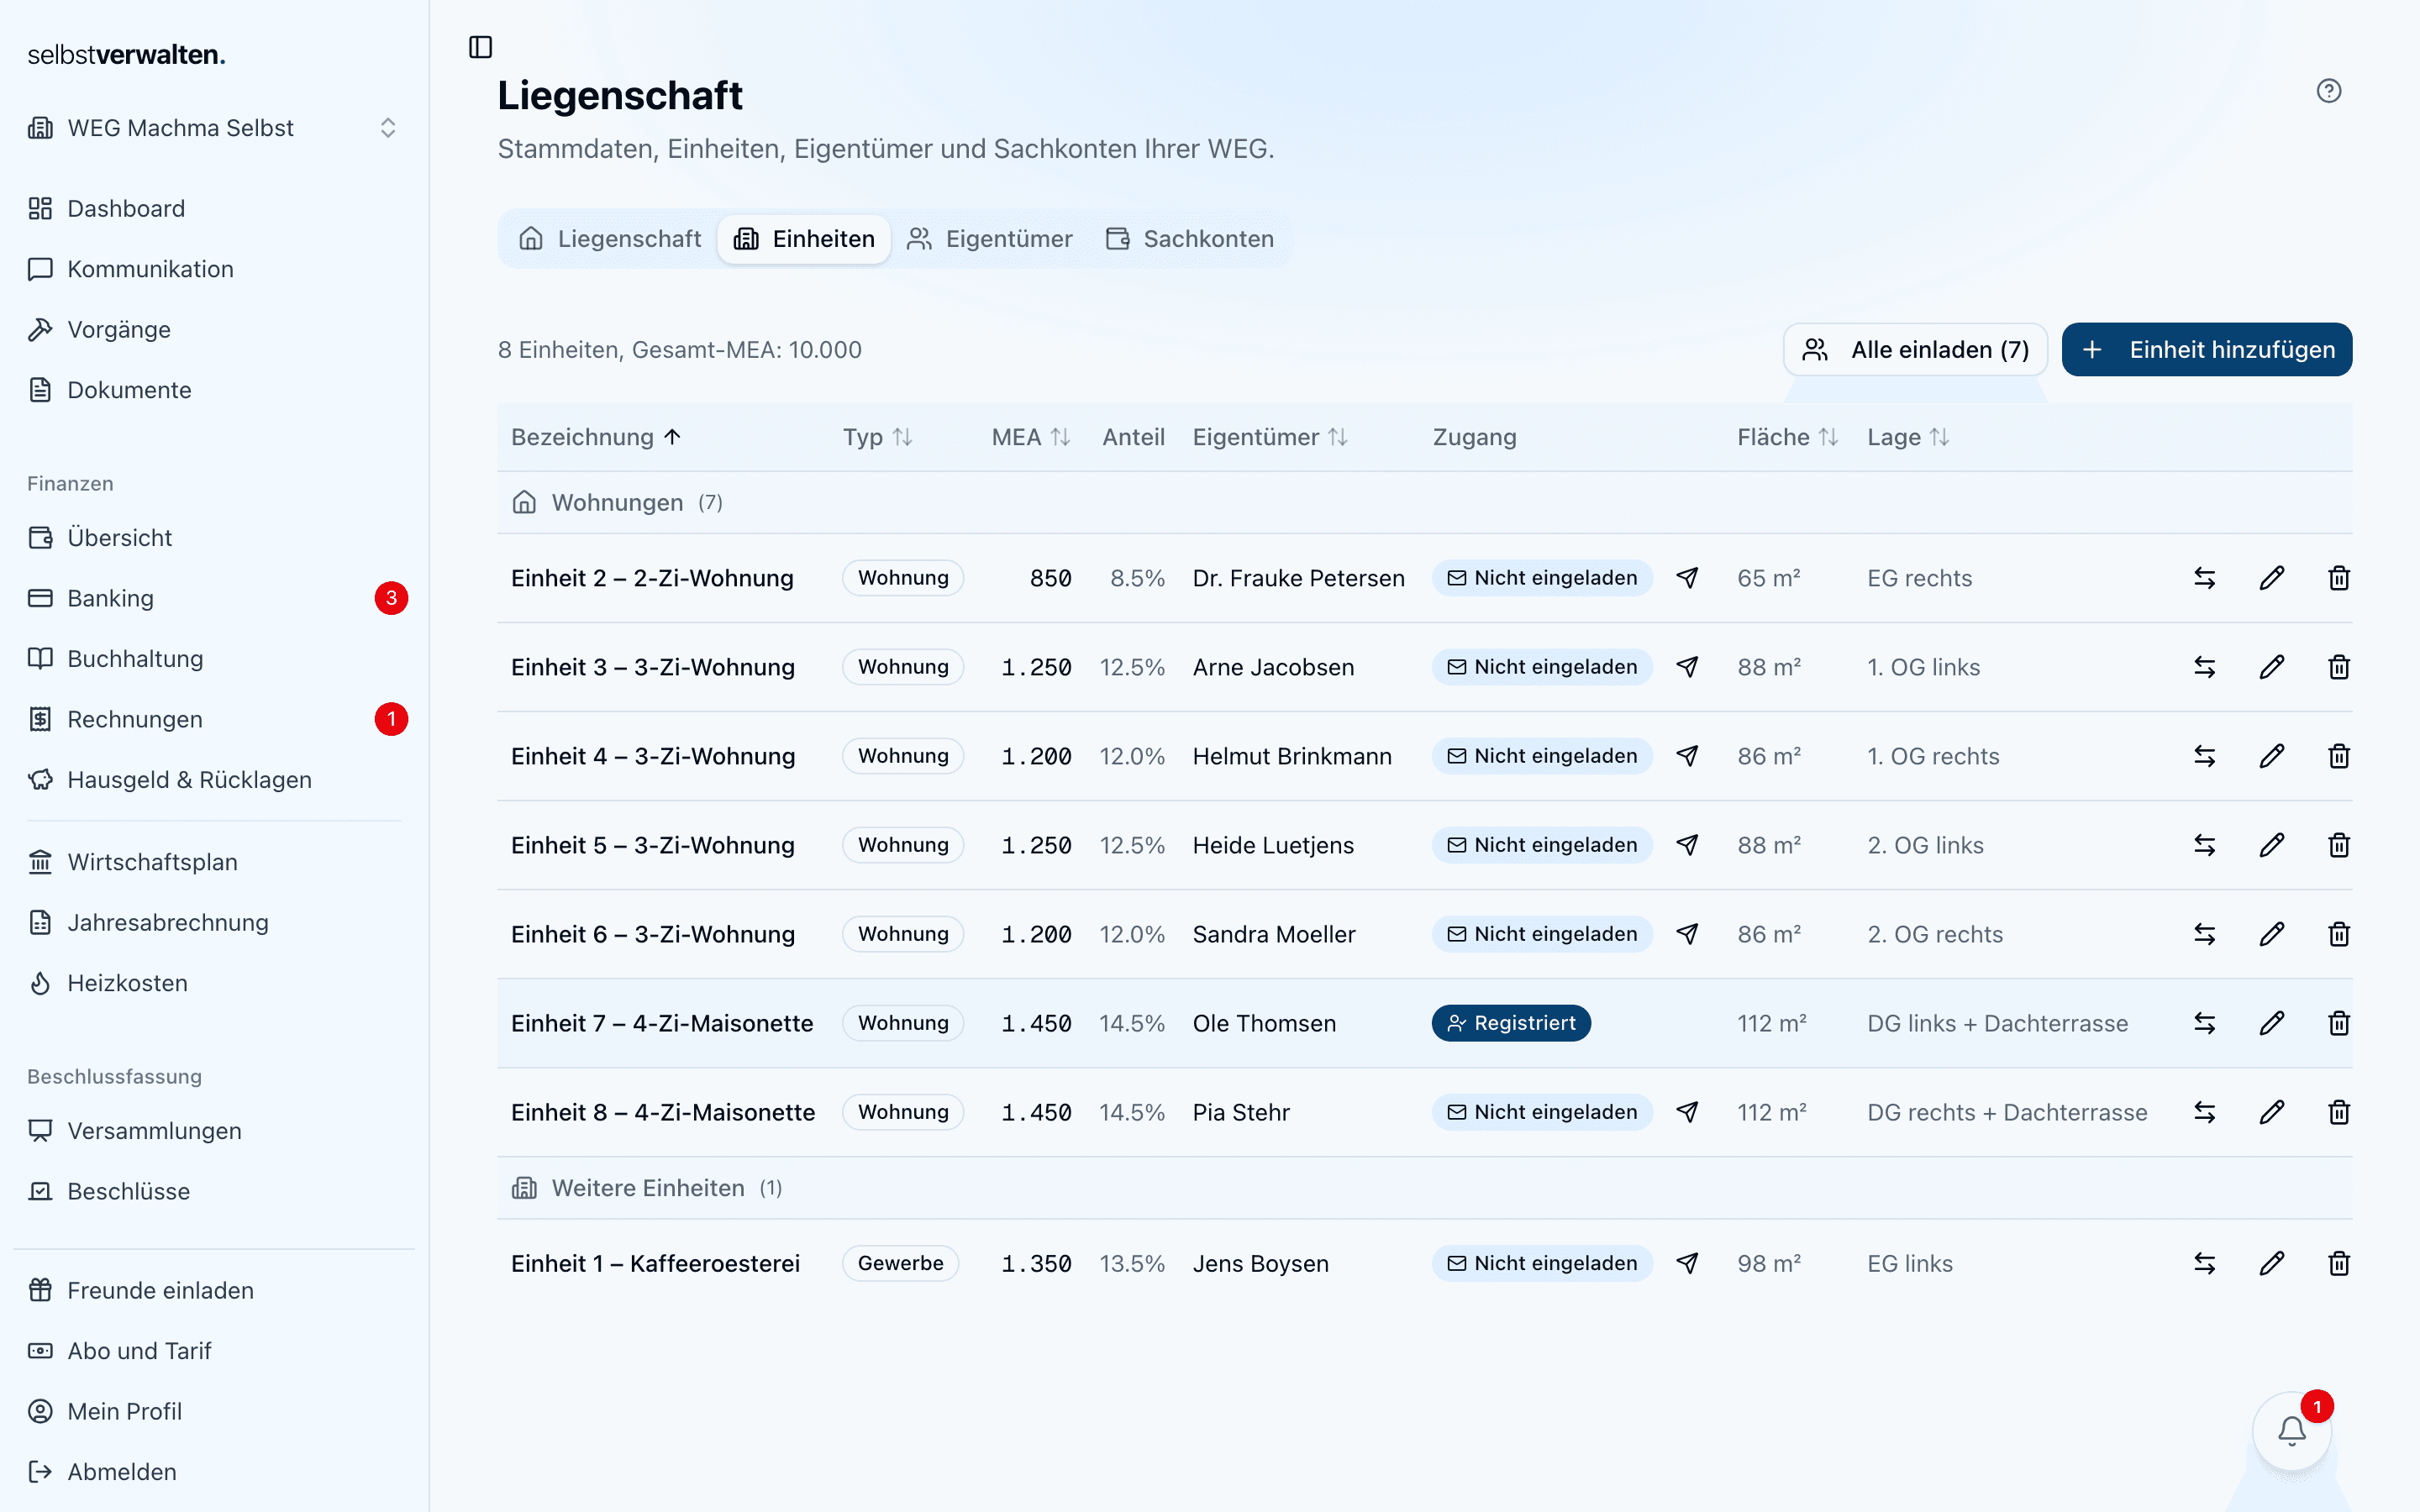The image size is (2420, 1512).
Task: Click Abmelden to log out
Action: [214, 1472]
